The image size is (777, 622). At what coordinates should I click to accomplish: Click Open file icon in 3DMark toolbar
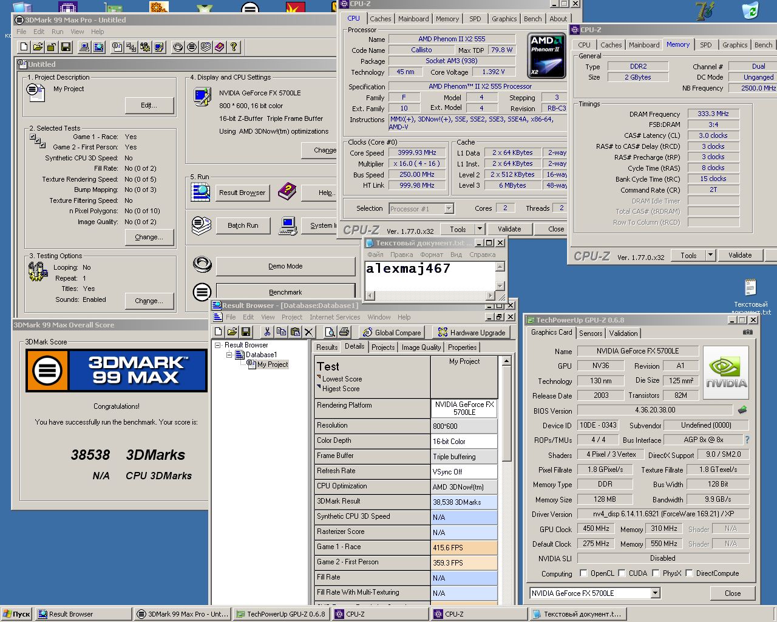tap(38, 47)
